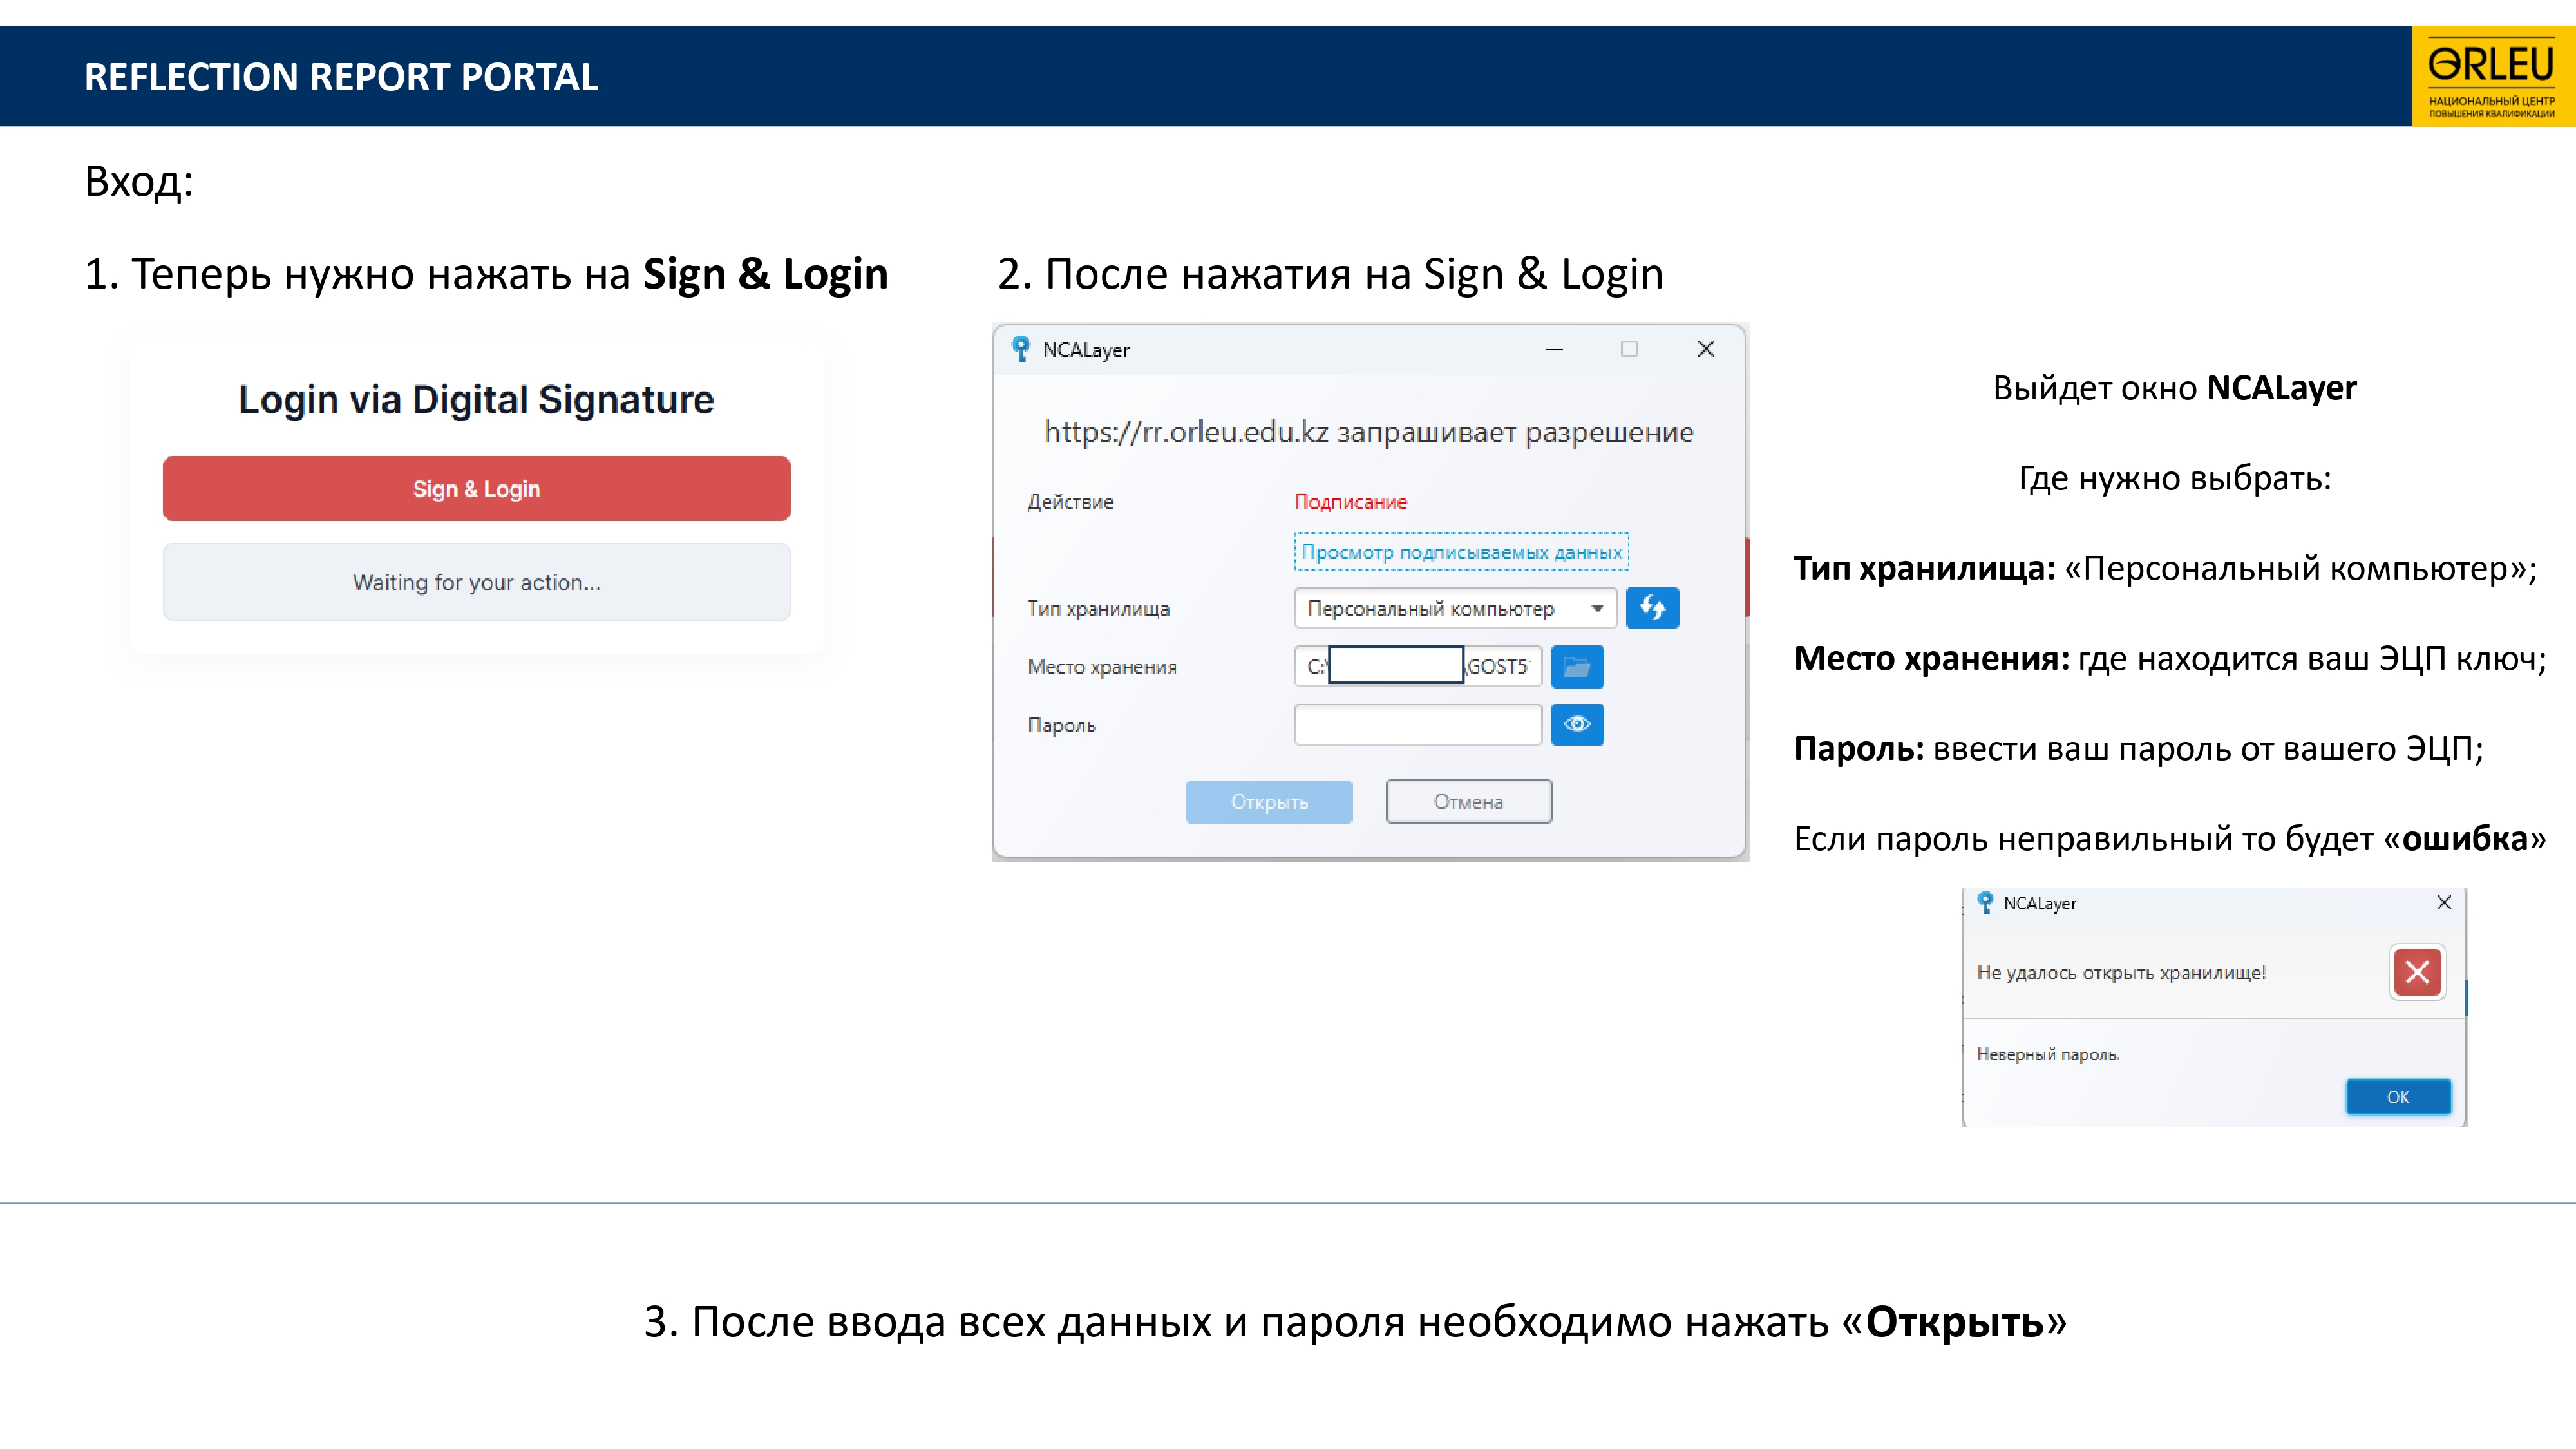Open the folder browse icon for key location
This screenshot has height=1449, width=2576.
pos(1576,667)
